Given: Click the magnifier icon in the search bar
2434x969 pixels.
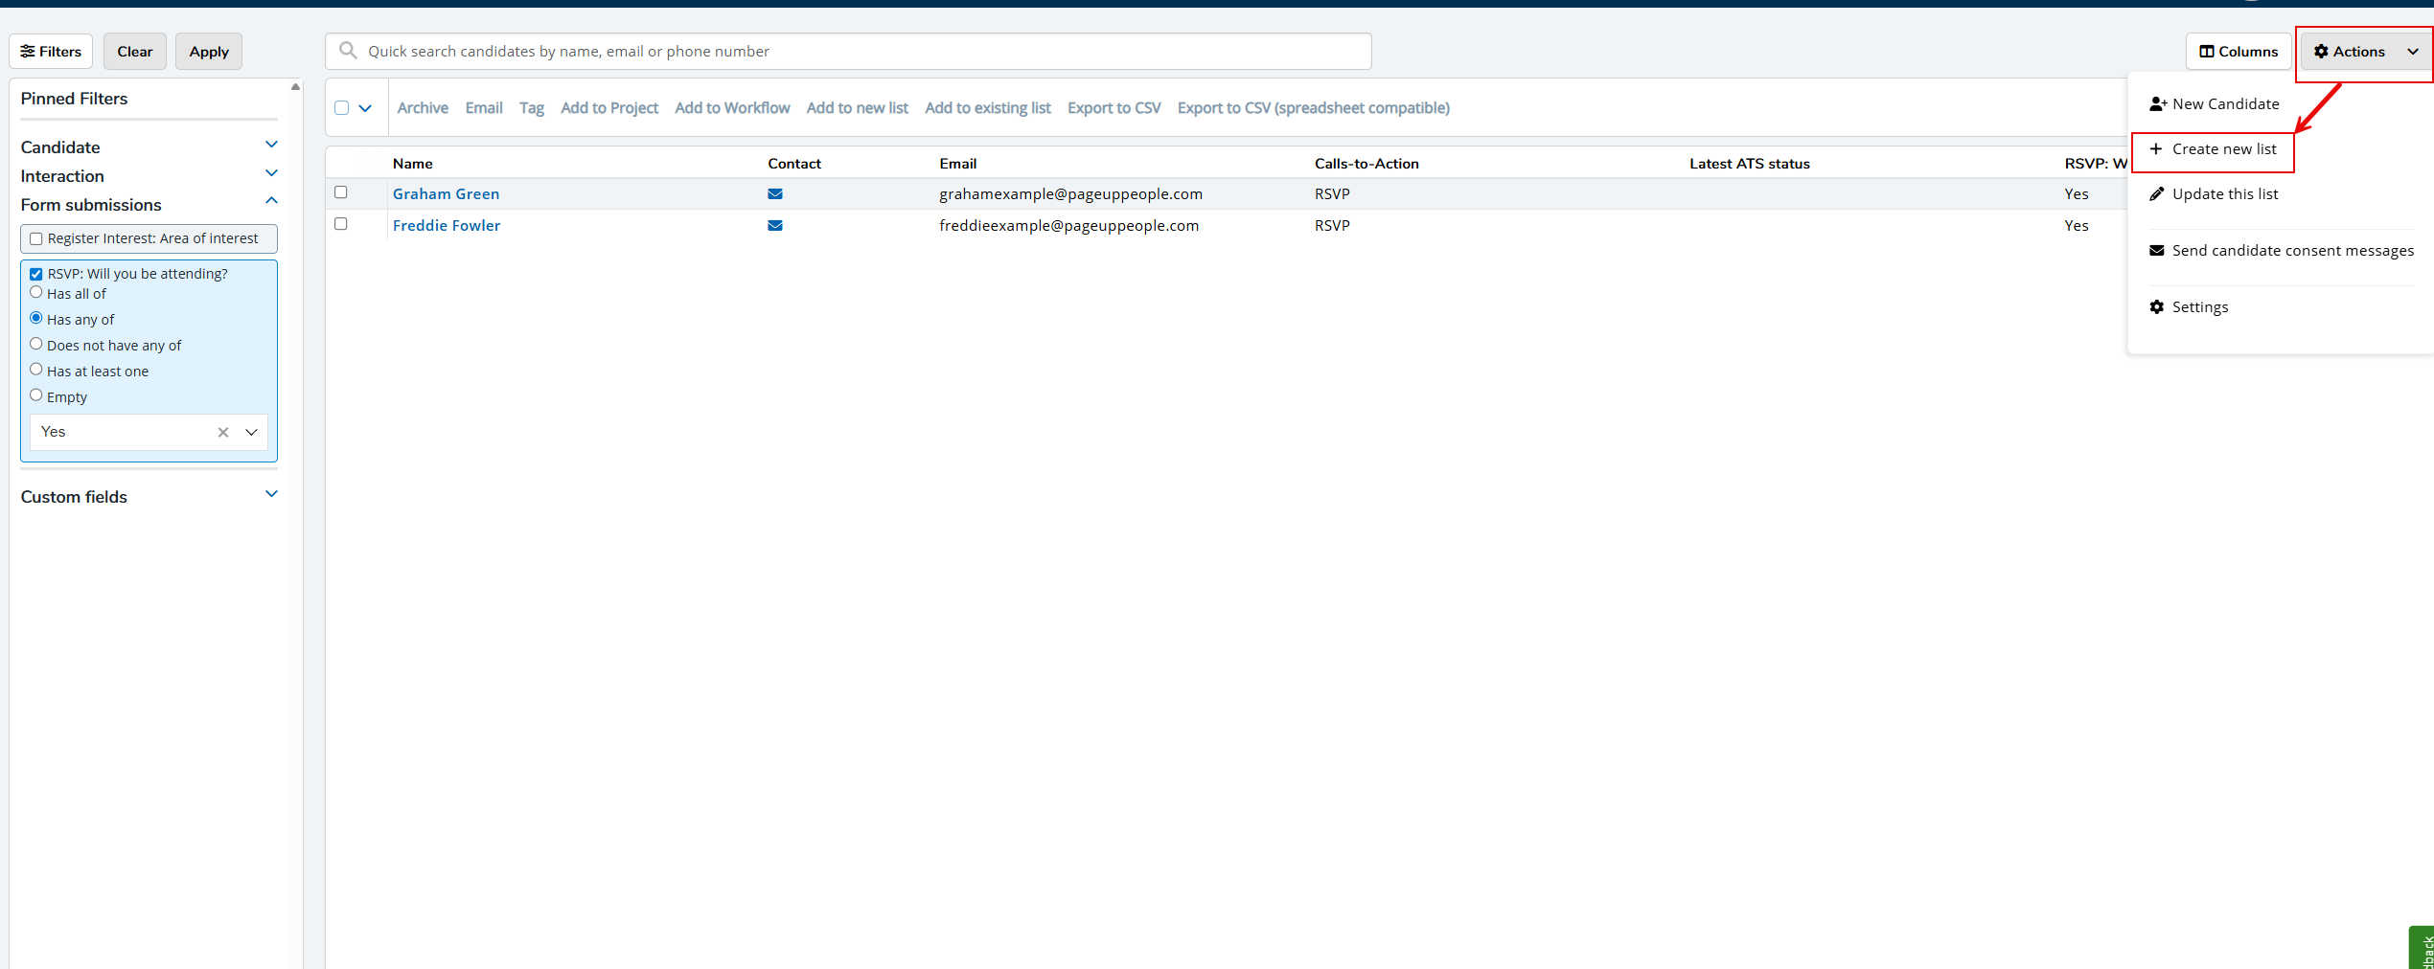Looking at the screenshot, I should (x=349, y=51).
